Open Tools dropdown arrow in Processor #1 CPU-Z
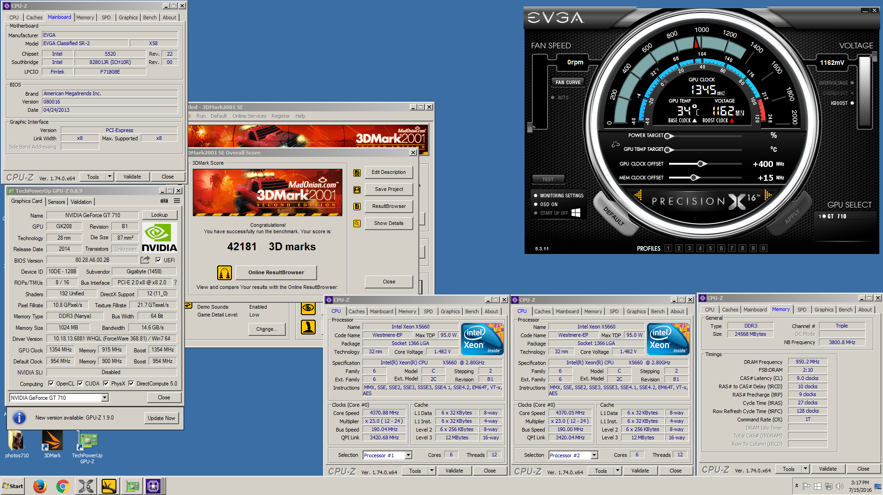This screenshot has height=495, width=883. click(x=432, y=471)
